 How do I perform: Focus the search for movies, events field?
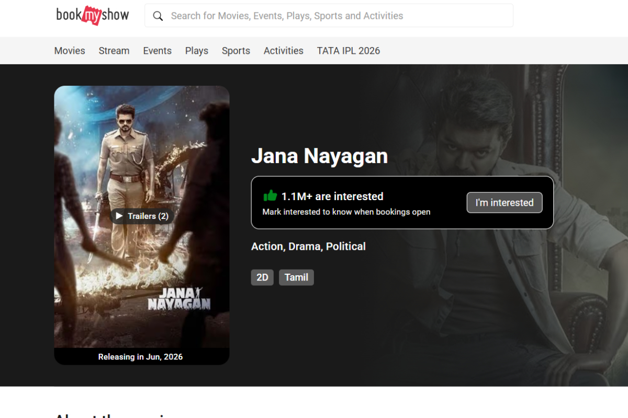329,16
